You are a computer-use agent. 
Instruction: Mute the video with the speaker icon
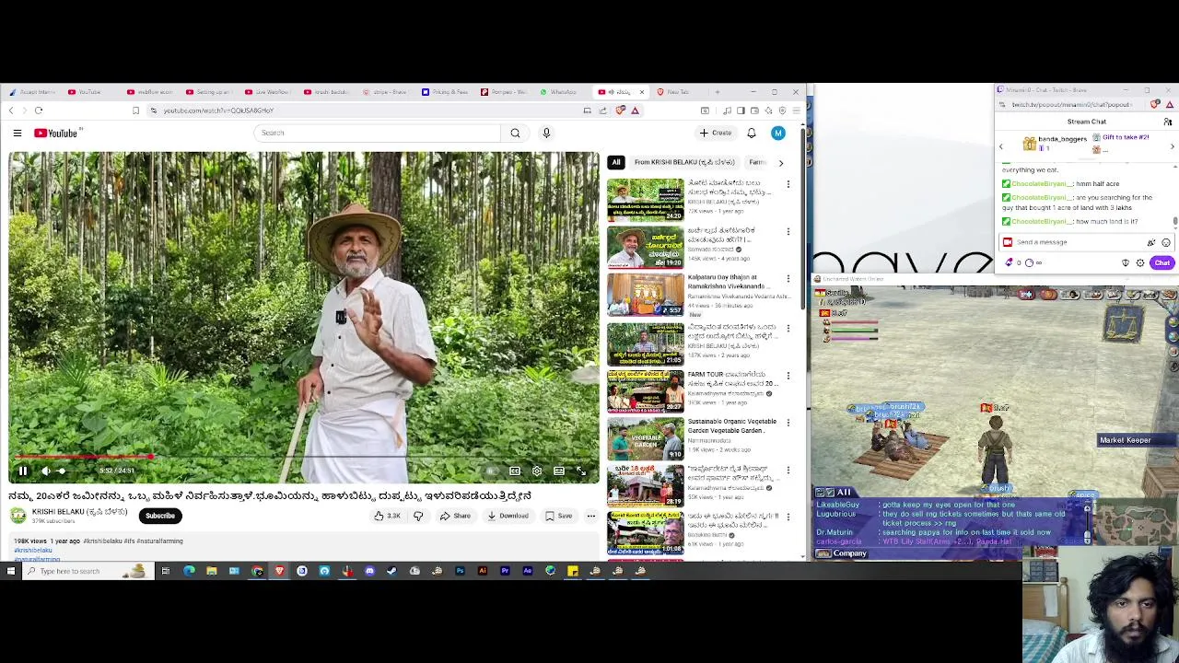pyautogui.click(x=45, y=471)
